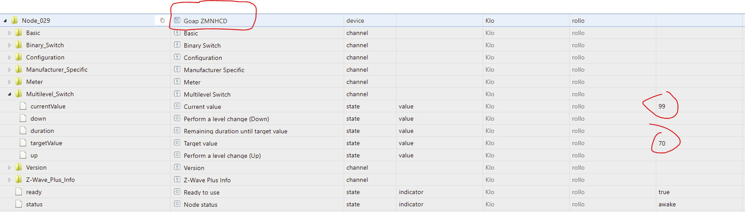Click the 'awake' value of Node status

click(667, 204)
